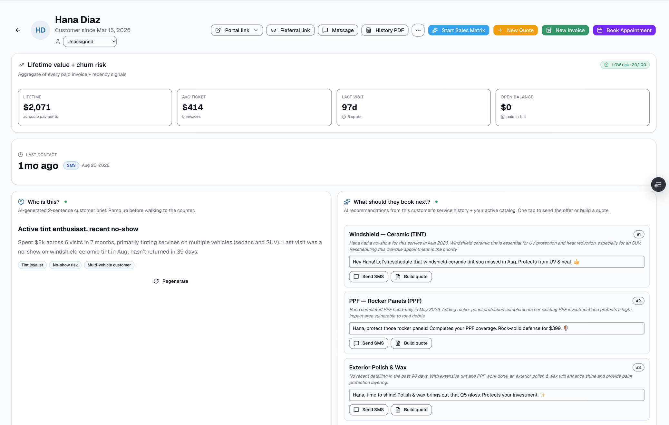This screenshot has width=669, height=425.
Task: Build quote for Windshield Ceramic tint
Action: pyautogui.click(x=411, y=277)
